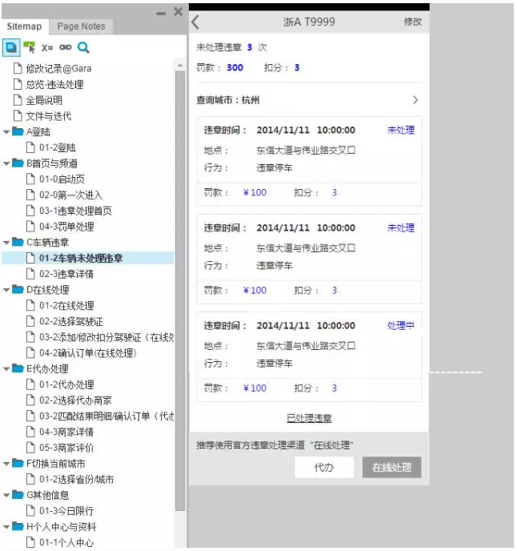The image size is (517, 551).
Task: Tap the back arrow in phone header
Action: [195, 22]
